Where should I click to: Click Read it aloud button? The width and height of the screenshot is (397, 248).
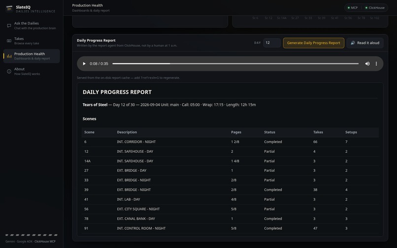365,43
